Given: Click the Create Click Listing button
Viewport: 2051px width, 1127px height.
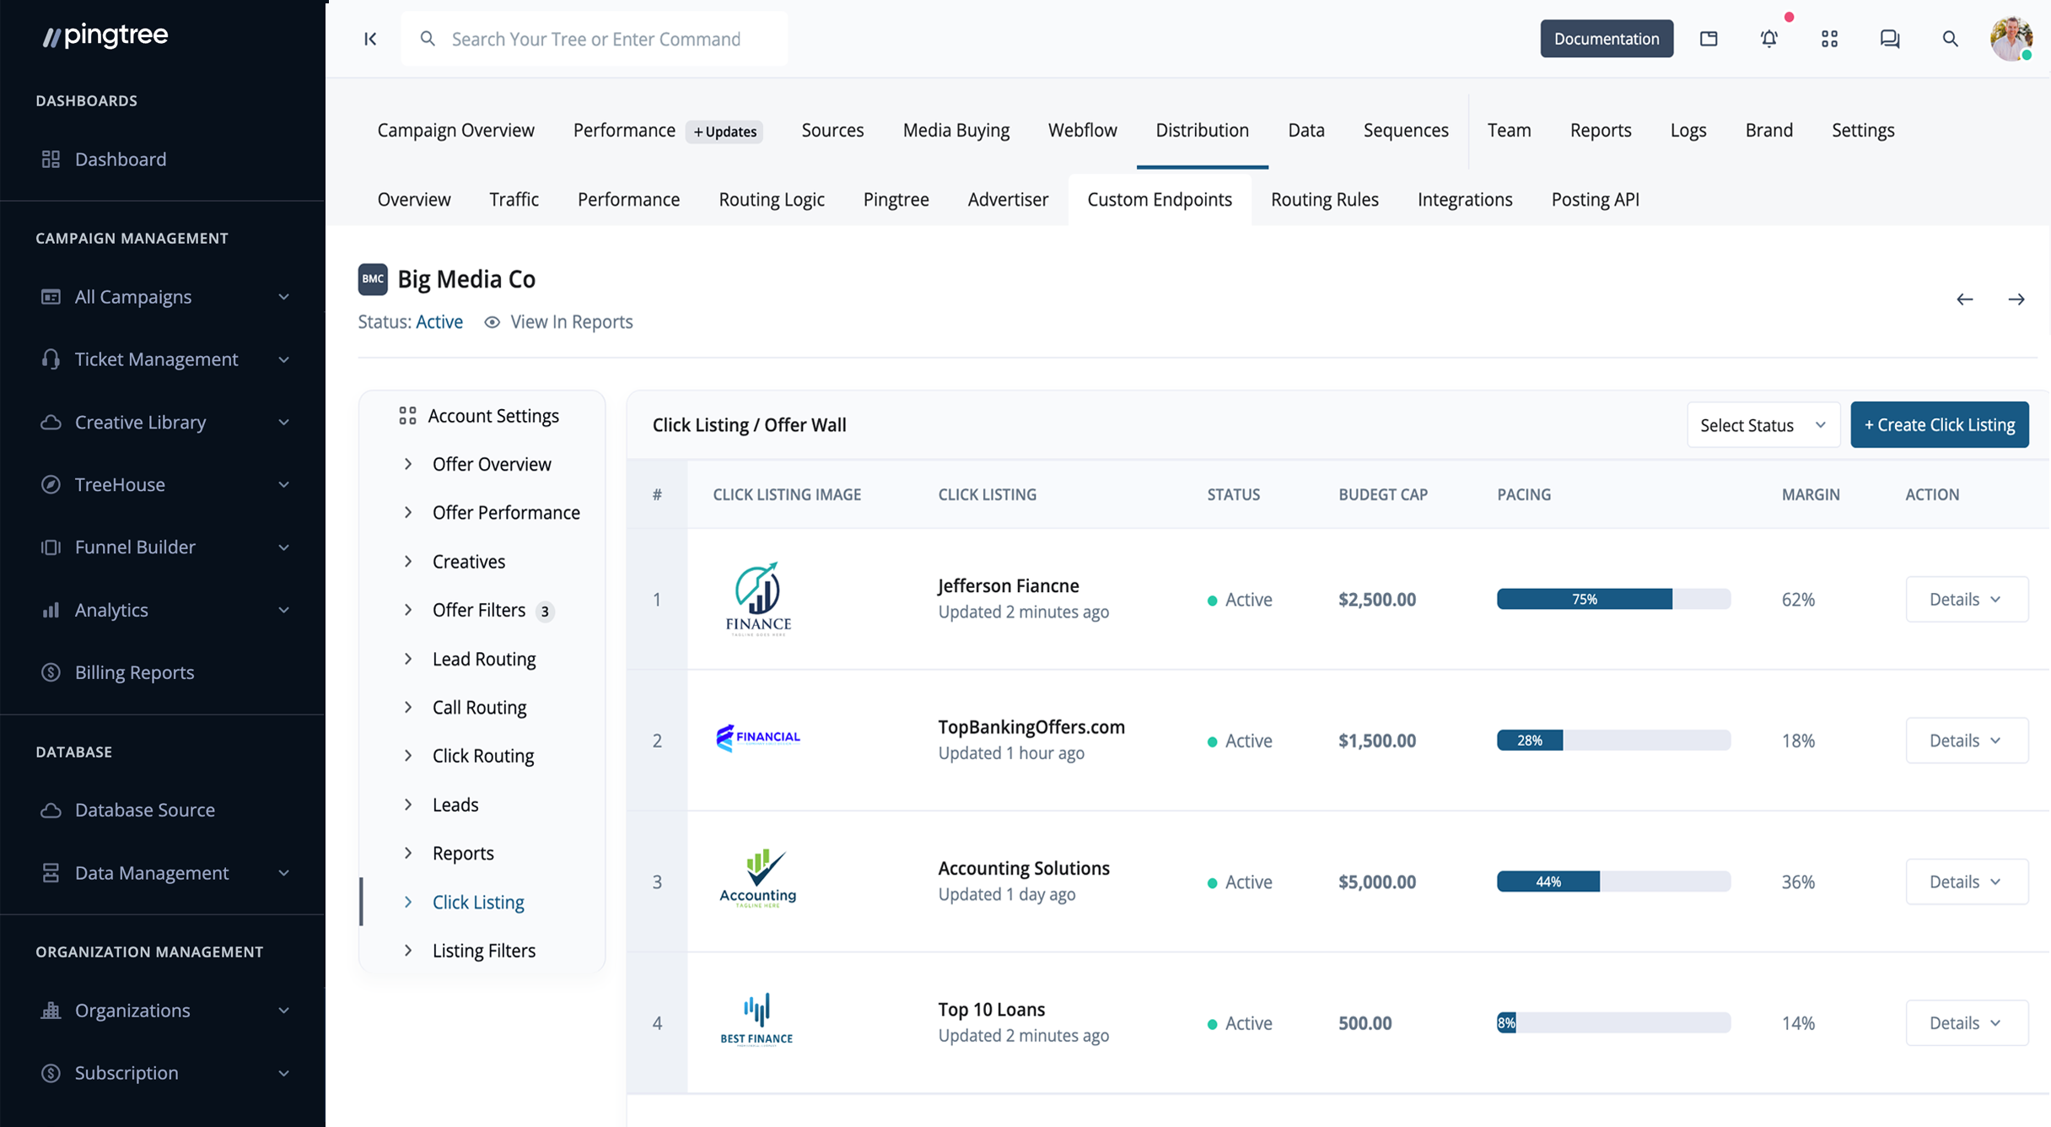Looking at the screenshot, I should [1939, 425].
